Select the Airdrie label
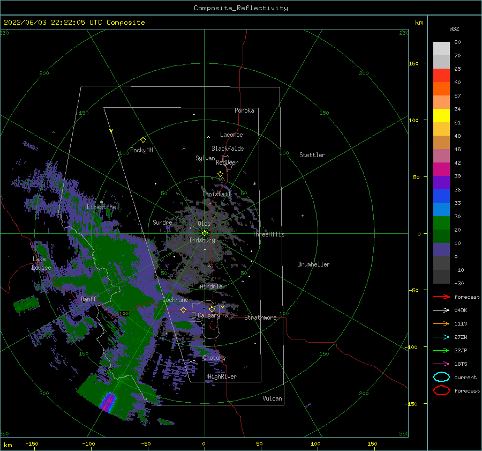 coord(211,286)
